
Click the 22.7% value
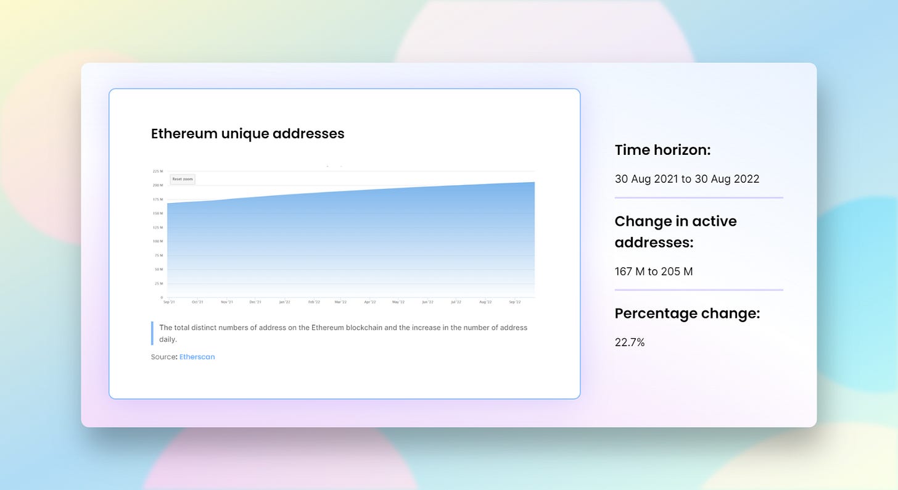(x=630, y=342)
